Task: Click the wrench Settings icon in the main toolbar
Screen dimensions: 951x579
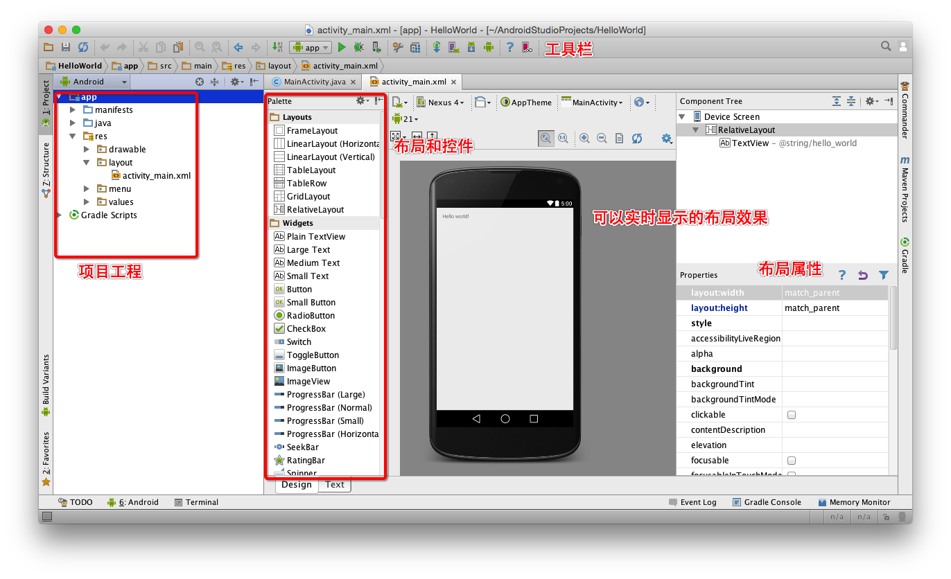Action: [x=398, y=47]
